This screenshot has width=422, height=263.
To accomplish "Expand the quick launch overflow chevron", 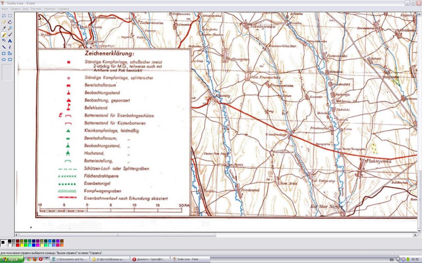I will tap(47, 258).
